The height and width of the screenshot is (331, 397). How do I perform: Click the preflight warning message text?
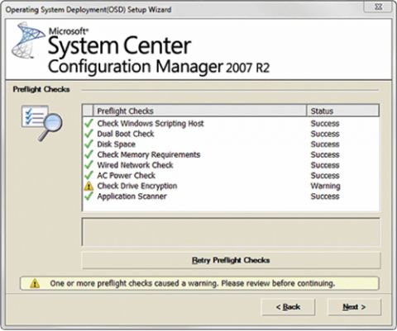[193, 283]
